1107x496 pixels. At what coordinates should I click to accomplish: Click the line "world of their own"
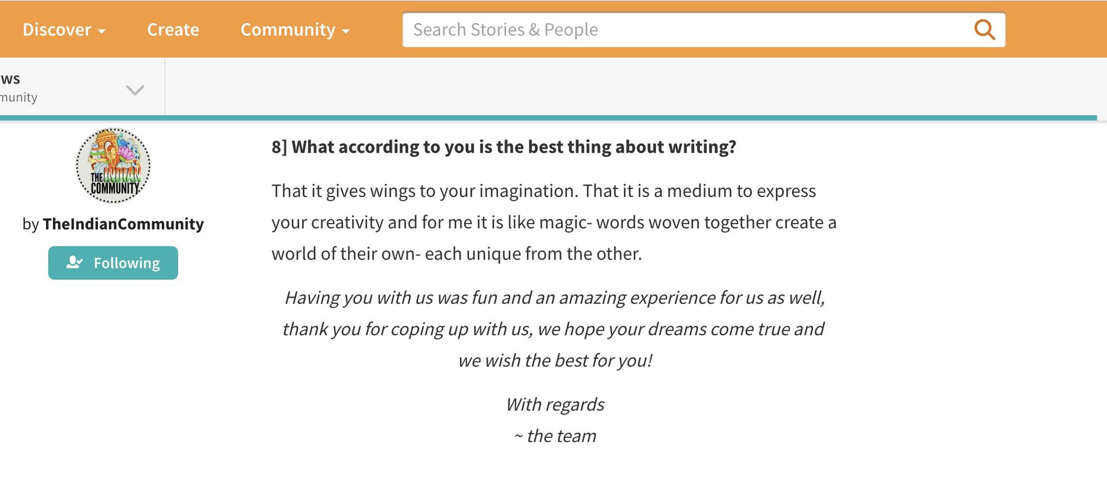[x=457, y=253]
